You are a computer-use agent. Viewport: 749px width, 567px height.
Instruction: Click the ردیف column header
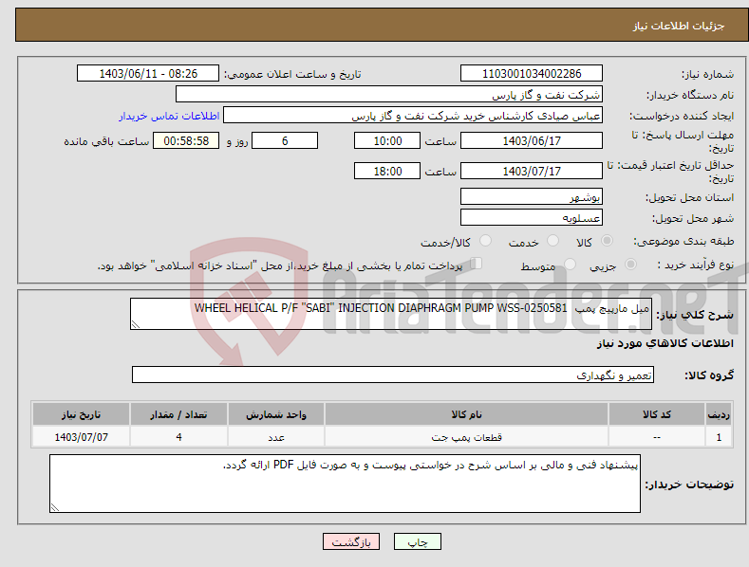point(719,414)
